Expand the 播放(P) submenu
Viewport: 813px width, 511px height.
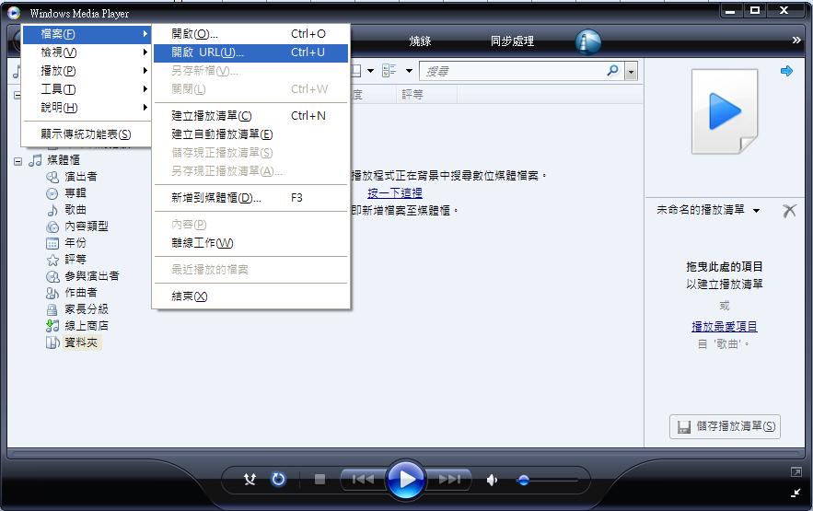86,71
